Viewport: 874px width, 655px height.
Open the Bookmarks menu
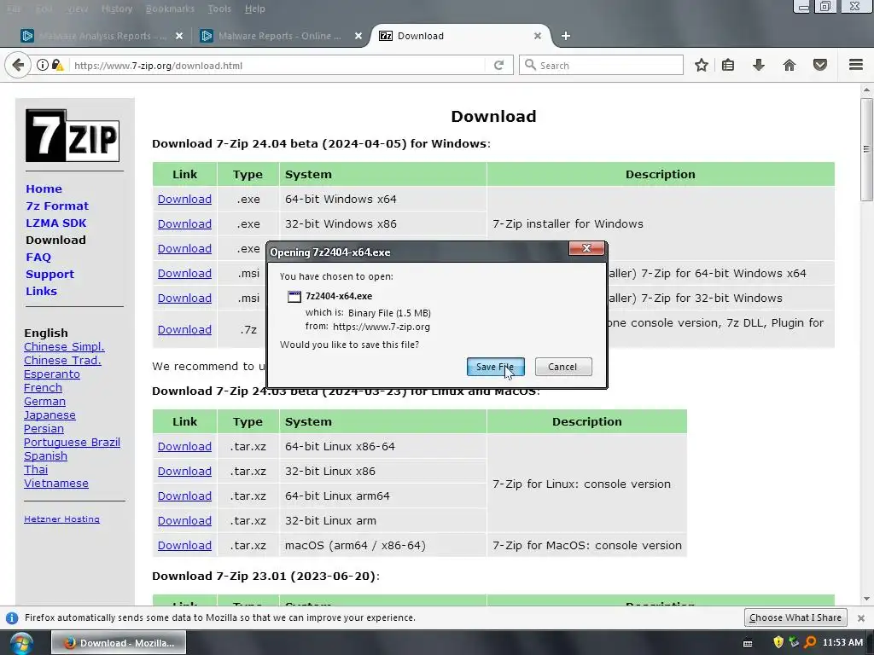[x=170, y=9]
